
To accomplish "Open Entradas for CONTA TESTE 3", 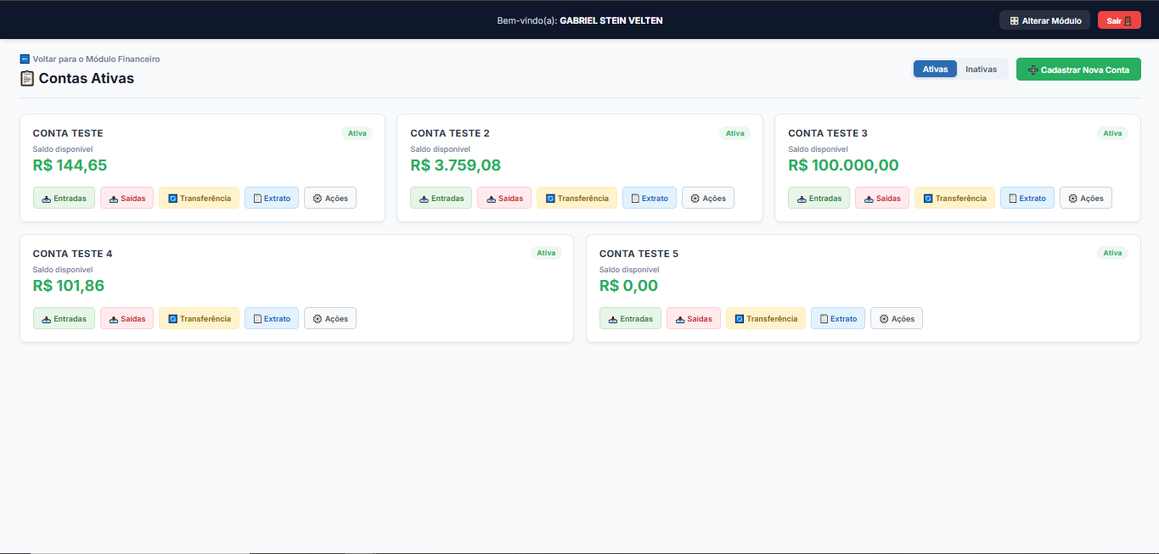I will pyautogui.click(x=819, y=198).
